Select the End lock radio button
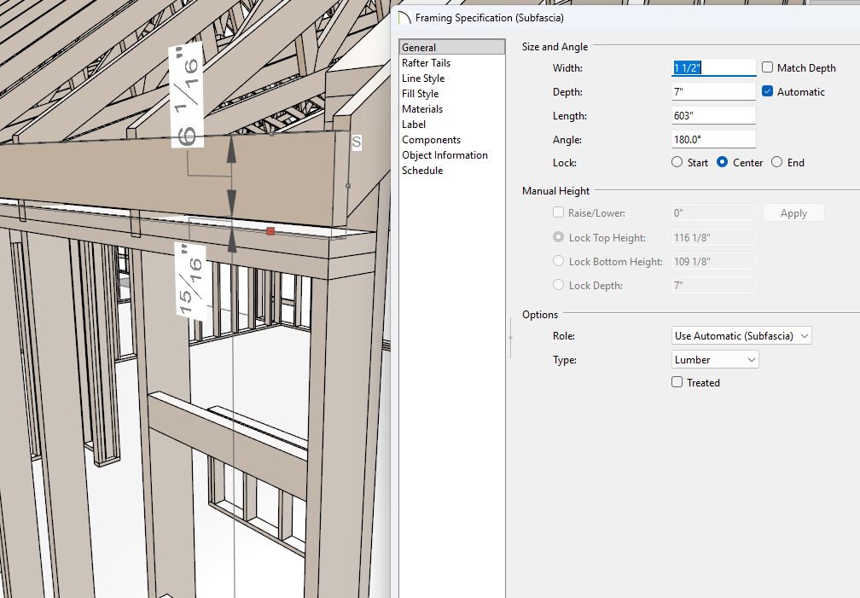This screenshot has width=860, height=598. (776, 162)
